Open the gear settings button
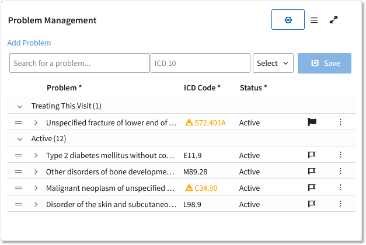 pos(288,20)
